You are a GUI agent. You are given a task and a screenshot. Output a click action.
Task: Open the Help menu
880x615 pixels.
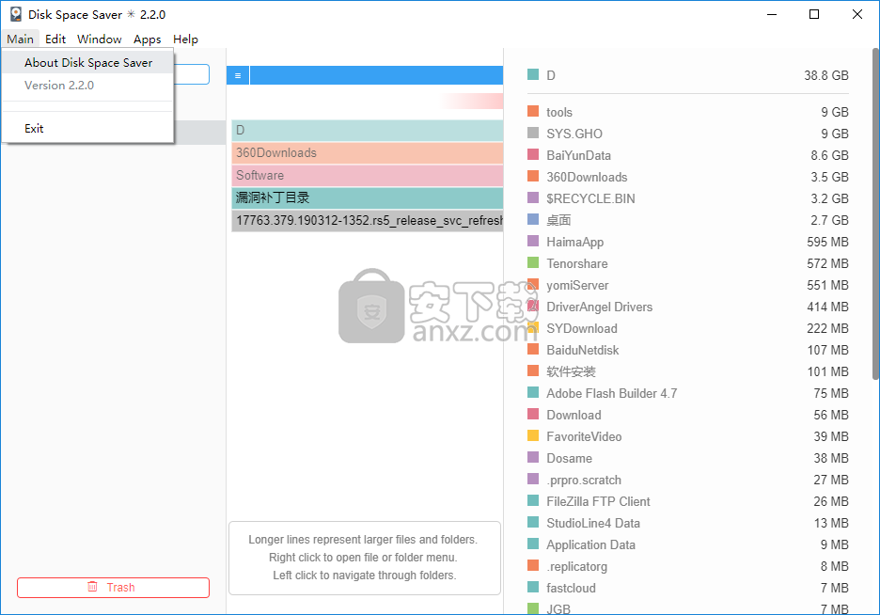coord(185,39)
